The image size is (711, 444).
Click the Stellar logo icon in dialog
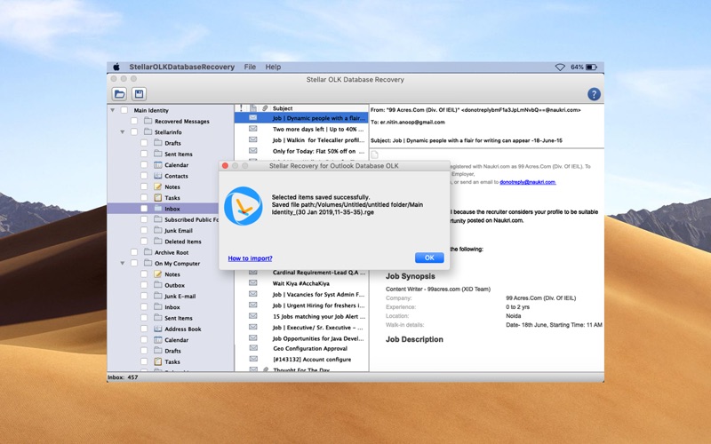(x=243, y=206)
